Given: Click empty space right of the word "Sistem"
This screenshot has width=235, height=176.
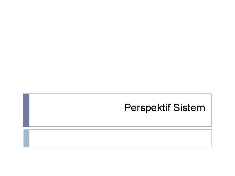Looking at the screenshot, I should tap(208, 108).
